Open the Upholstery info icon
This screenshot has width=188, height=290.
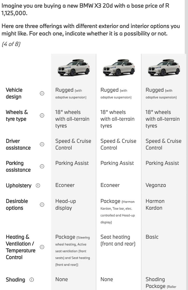click(38, 186)
